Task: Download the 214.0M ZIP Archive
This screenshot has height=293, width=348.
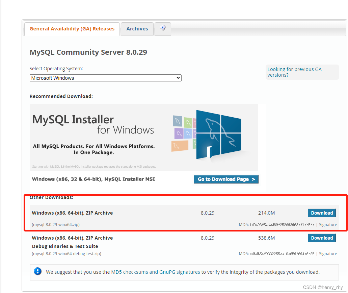Action: click(x=322, y=213)
